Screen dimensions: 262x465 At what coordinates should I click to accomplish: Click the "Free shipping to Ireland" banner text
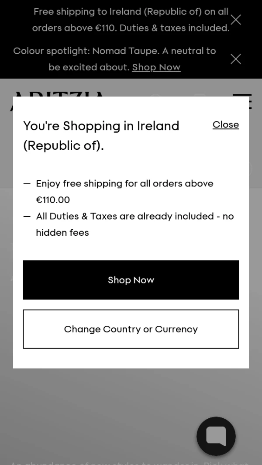click(x=131, y=12)
